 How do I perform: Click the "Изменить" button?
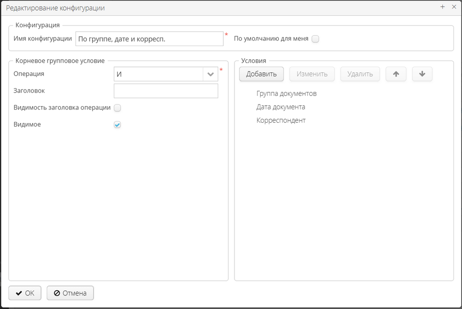[x=312, y=74]
